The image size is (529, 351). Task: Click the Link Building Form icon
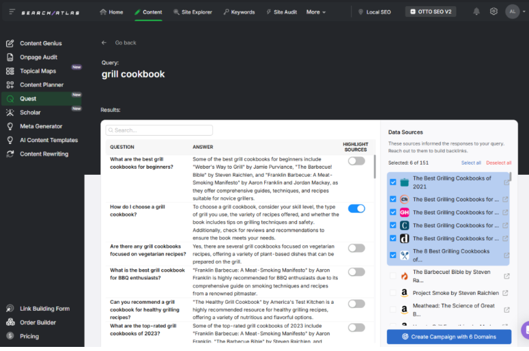pyautogui.click(x=10, y=309)
